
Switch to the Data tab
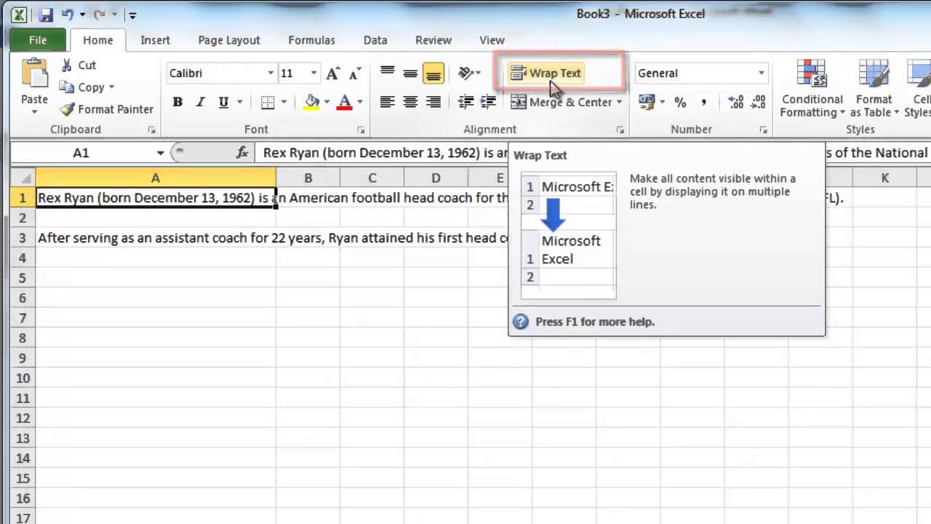(375, 40)
